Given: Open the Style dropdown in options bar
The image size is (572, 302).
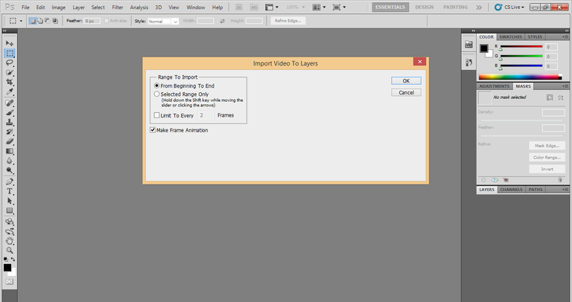Looking at the screenshot, I should point(163,21).
